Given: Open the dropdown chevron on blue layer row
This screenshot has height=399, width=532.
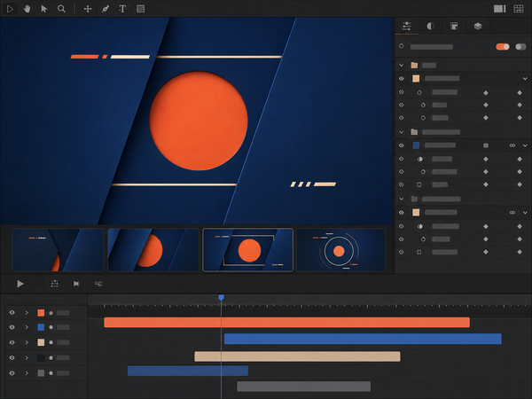Looking at the screenshot, I should click(x=525, y=145).
